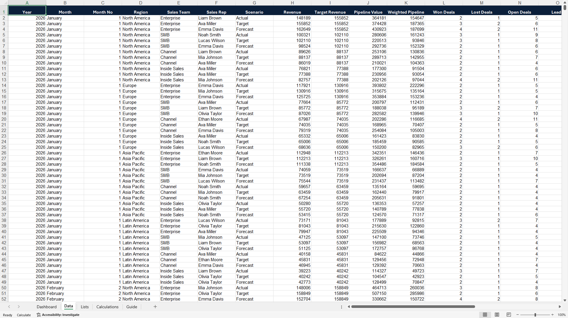Image resolution: width=568 pixels, height=318 pixels.
Task: Click vertical scroll up arrow
Action: (x=565, y=2)
